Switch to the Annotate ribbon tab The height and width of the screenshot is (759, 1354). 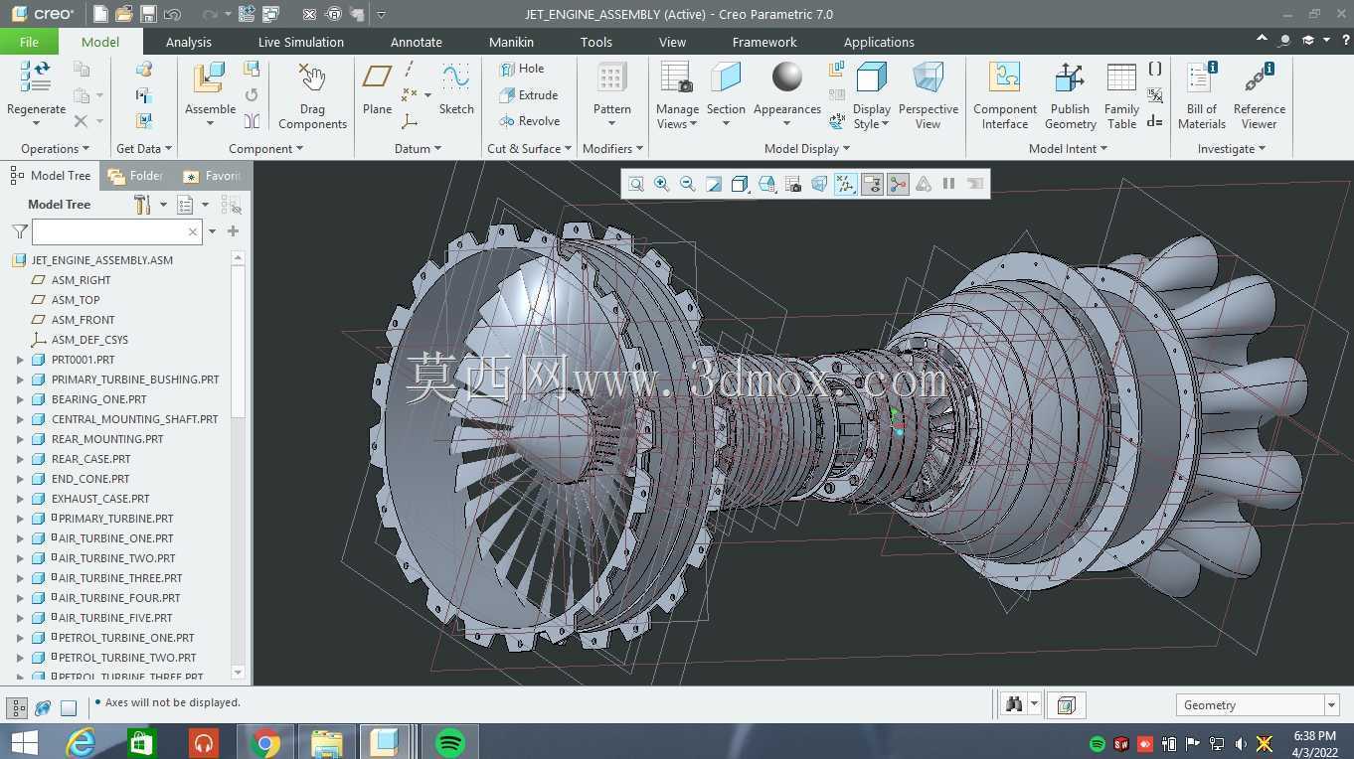417,42
